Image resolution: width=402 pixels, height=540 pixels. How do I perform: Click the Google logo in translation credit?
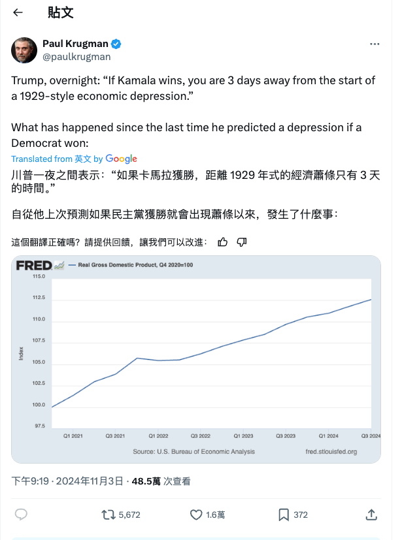pos(122,159)
